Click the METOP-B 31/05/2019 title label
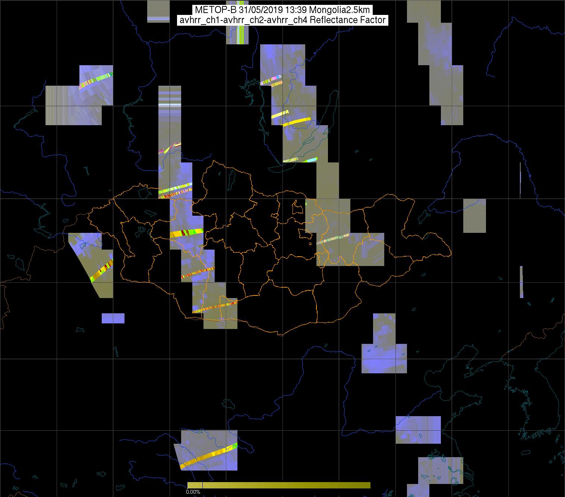 [x=282, y=10]
